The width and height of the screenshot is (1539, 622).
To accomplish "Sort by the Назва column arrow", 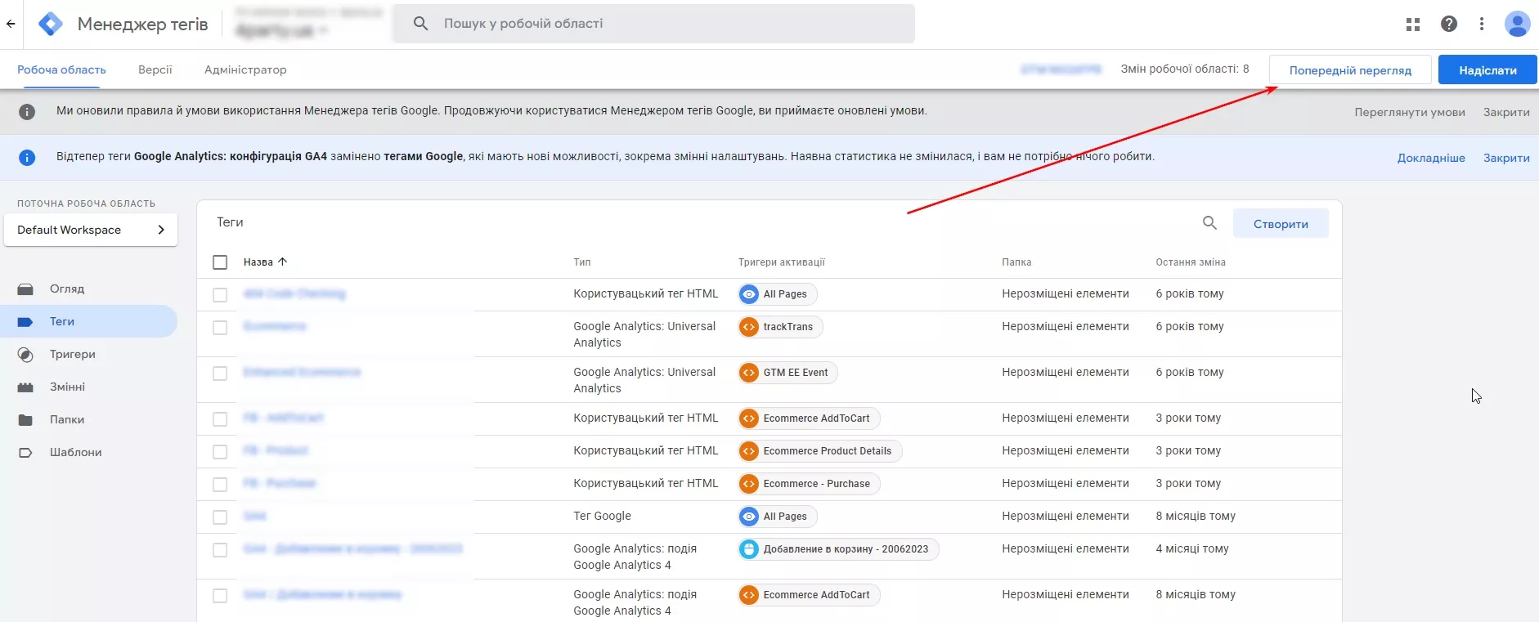I will pyautogui.click(x=283, y=262).
